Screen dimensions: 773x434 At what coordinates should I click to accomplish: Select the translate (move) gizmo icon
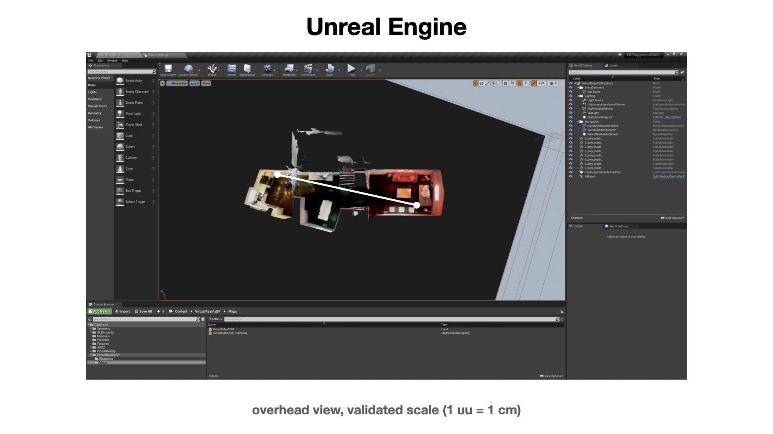click(476, 83)
